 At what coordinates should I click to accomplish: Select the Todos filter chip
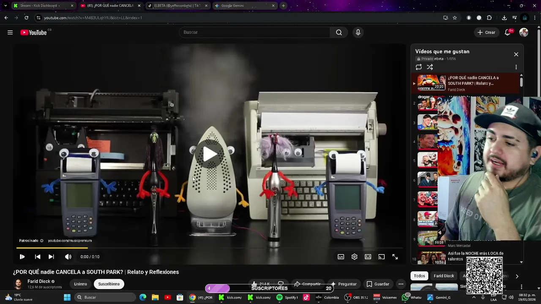pos(419,276)
